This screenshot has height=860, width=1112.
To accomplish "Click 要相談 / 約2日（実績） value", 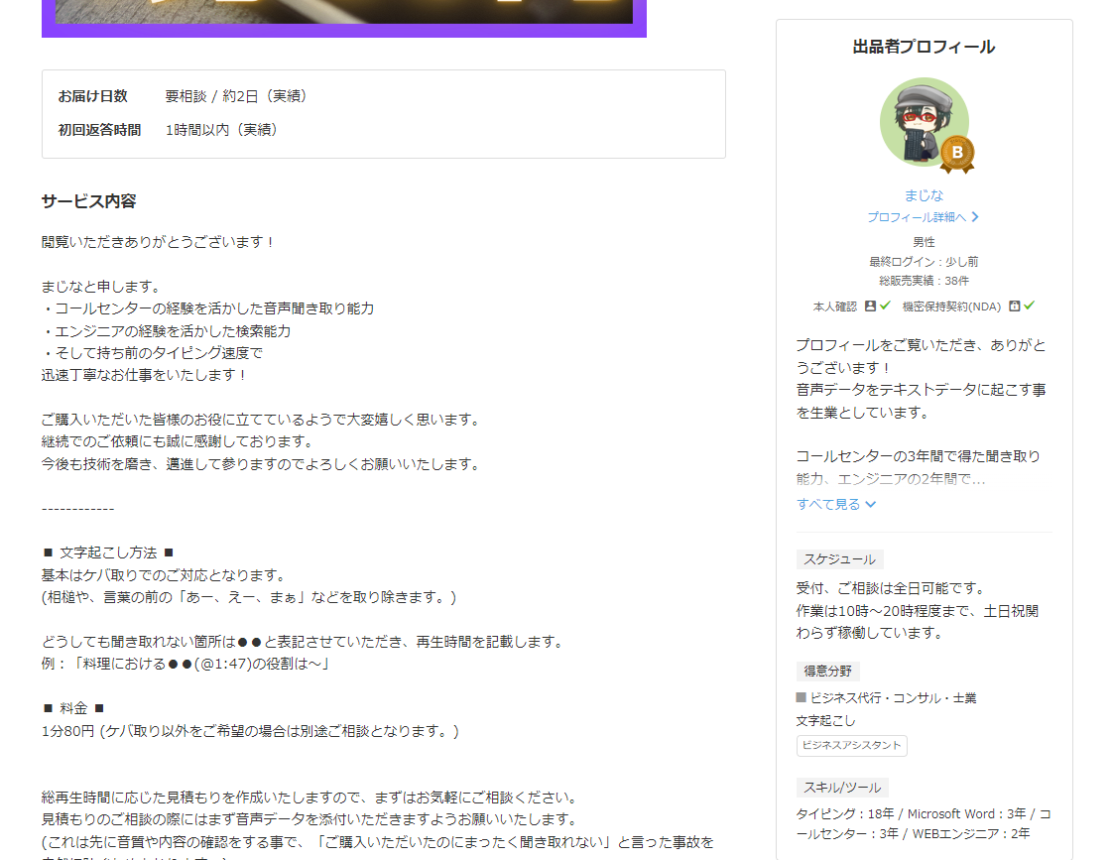I will [235, 95].
